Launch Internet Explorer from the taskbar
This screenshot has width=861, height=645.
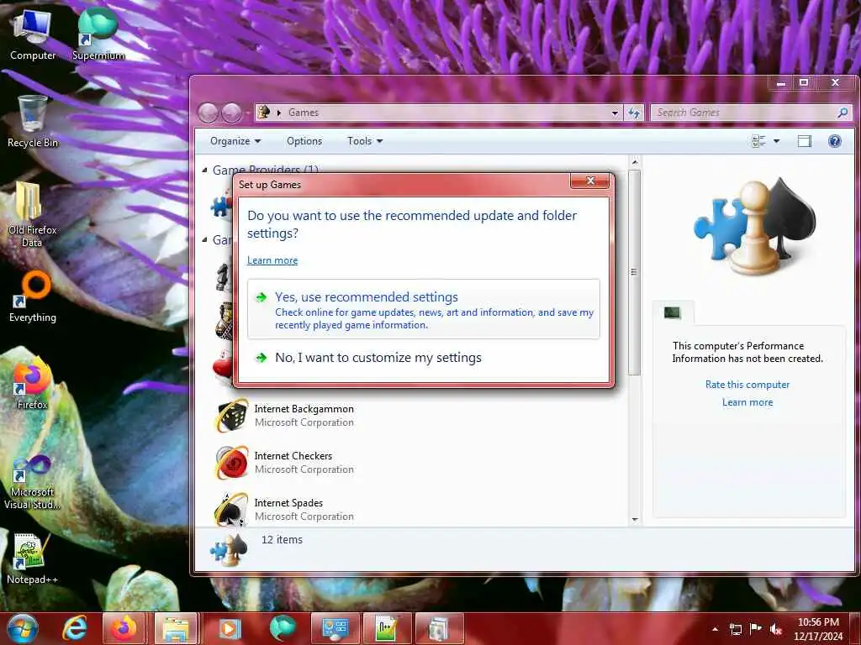point(75,628)
